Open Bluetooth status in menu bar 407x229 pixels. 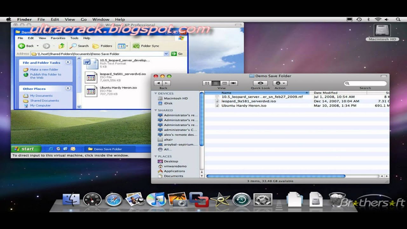369,19
